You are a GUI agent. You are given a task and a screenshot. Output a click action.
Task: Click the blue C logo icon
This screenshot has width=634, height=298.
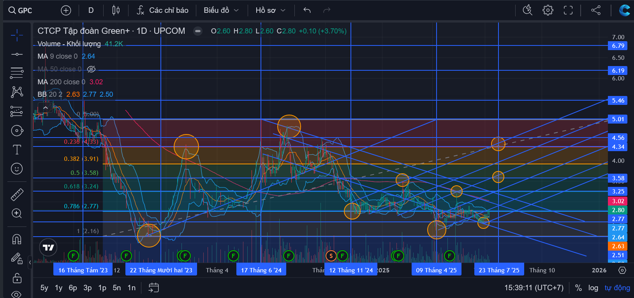624,10
